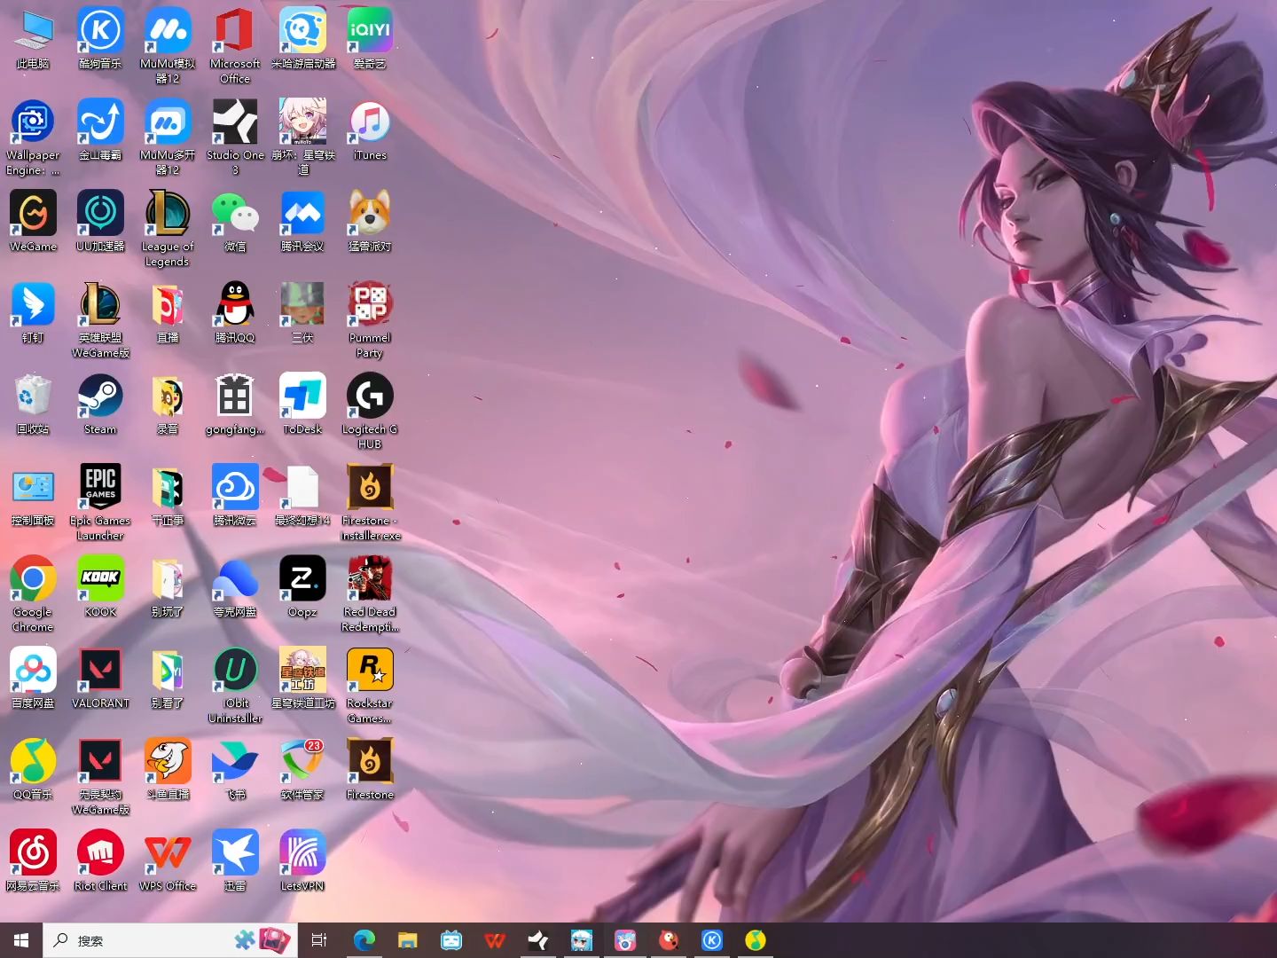
Task: Open the 迅雷 download shortcut
Action: click(235, 861)
